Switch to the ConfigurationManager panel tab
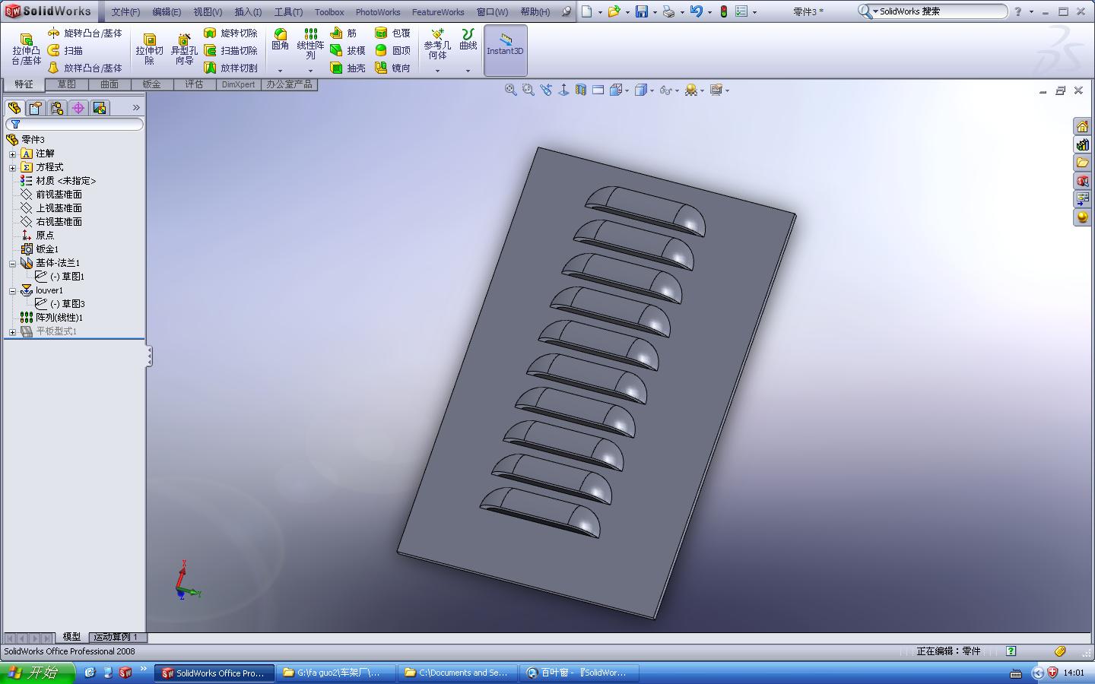The height and width of the screenshot is (684, 1095). point(56,108)
